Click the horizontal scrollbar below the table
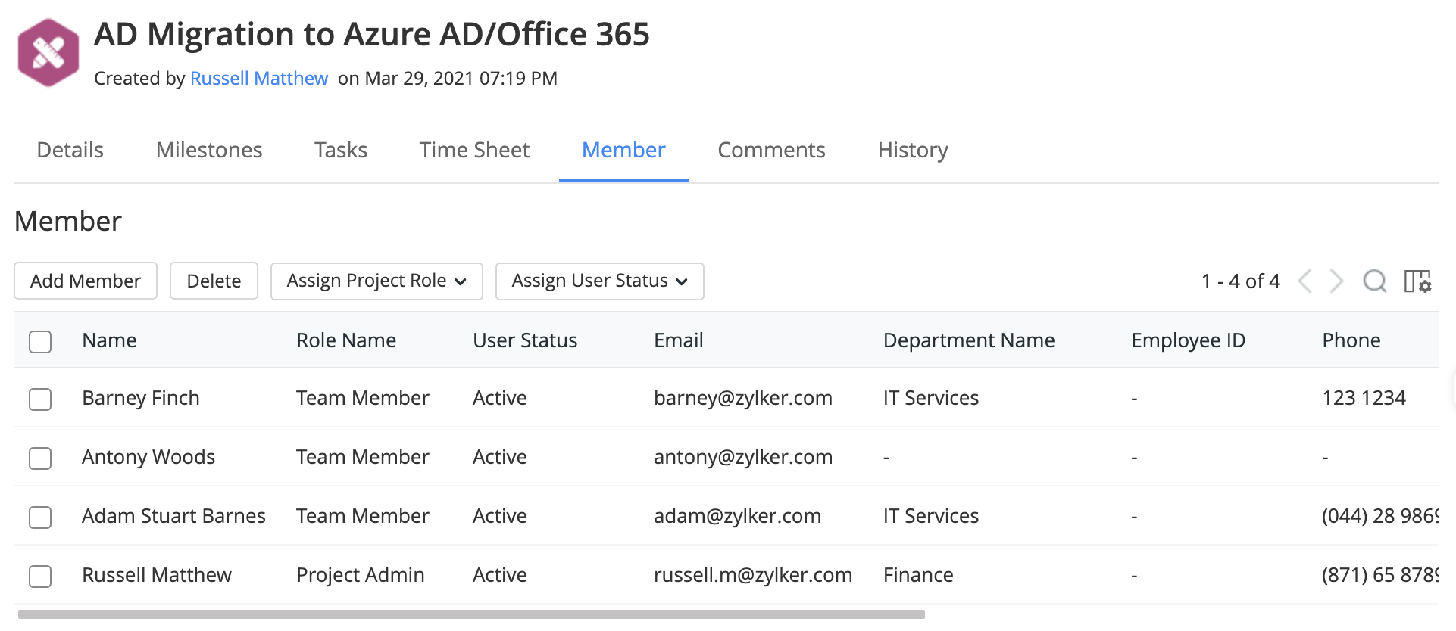The height and width of the screenshot is (631, 1456). [x=471, y=614]
